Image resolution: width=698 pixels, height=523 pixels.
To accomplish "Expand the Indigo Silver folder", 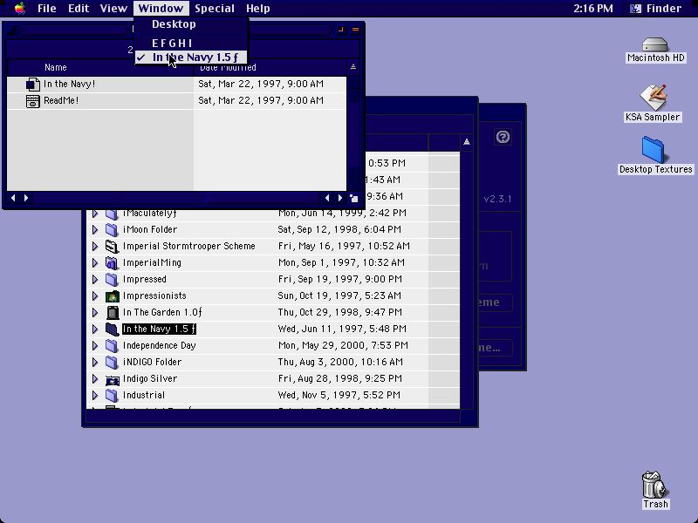I will (95, 379).
